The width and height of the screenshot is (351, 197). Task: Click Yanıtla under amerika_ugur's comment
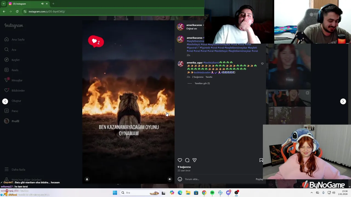(x=209, y=77)
